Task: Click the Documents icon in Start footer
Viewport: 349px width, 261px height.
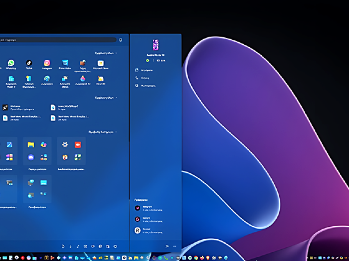Action: pyautogui.click(x=63, y=246)
